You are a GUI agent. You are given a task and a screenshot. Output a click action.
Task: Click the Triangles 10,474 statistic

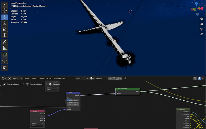[x=19, y=22]
